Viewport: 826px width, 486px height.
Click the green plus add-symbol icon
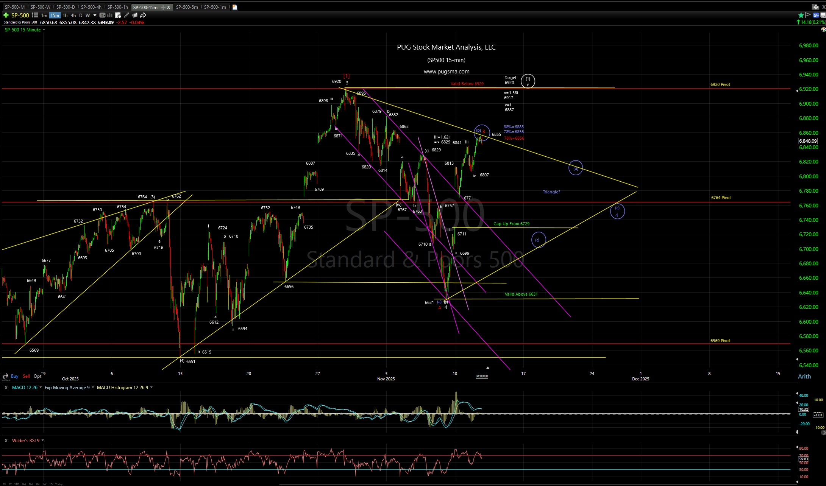(x=6, y=15)
